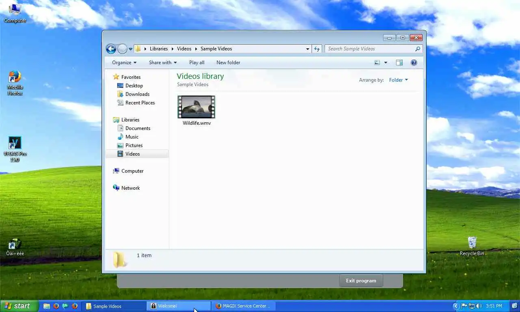Show hidden tray icons arrow
This screenshot has height=312, width=520.
[x=456, y=306]
